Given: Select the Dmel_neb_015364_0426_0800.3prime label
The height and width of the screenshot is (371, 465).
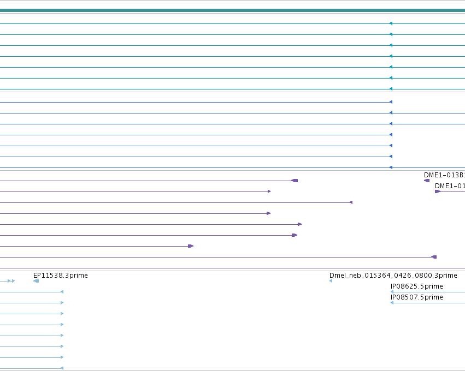Looking at the screenshot, I should click(393, 276).
